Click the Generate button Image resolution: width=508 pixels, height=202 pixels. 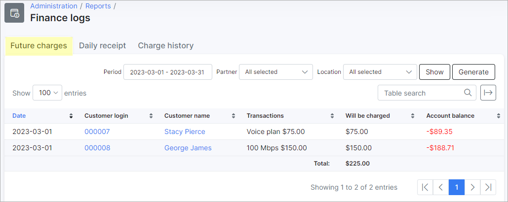point(473,72)
